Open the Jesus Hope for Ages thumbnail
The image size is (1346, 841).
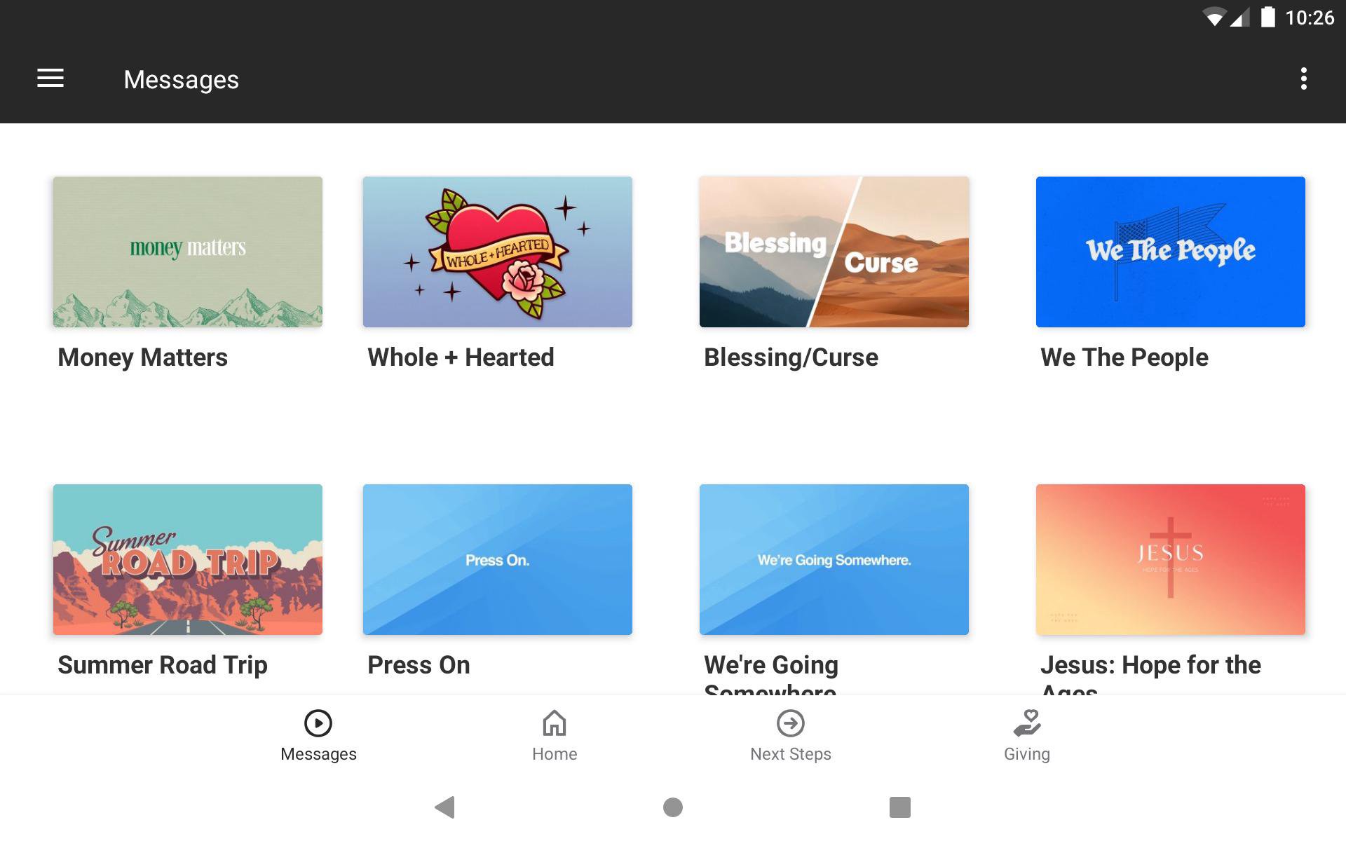(1170, 559)
